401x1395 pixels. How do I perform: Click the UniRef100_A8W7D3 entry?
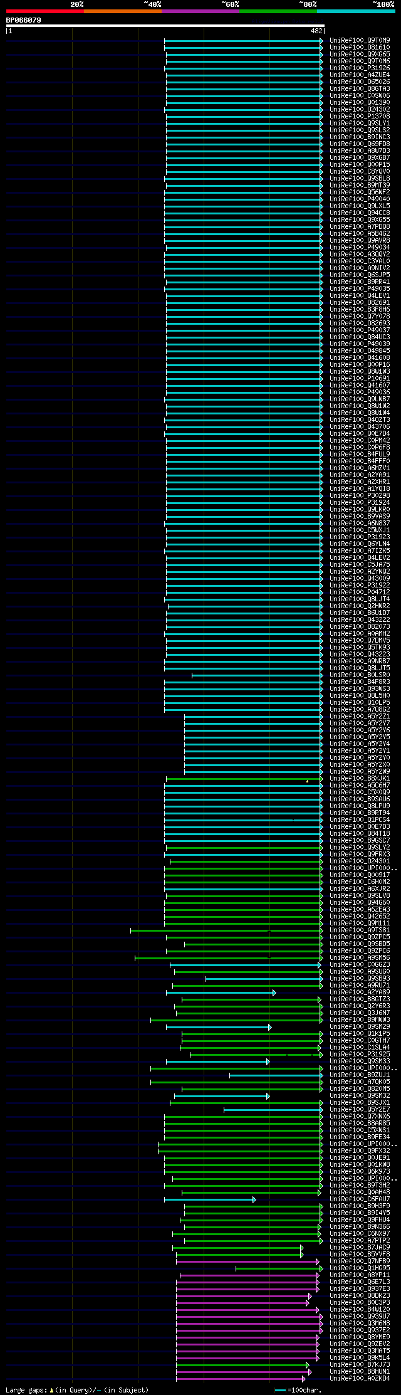360,150
